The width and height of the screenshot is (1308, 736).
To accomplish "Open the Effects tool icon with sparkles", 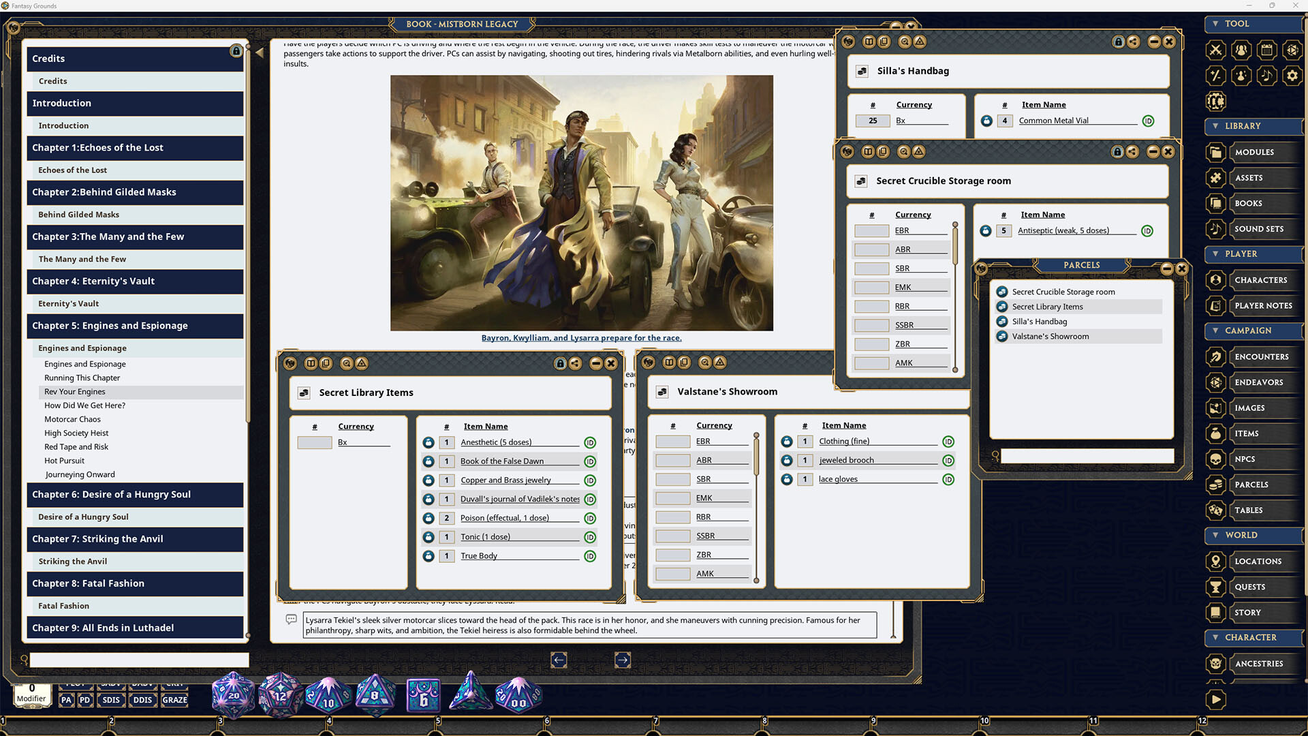I will (1241, 76).
